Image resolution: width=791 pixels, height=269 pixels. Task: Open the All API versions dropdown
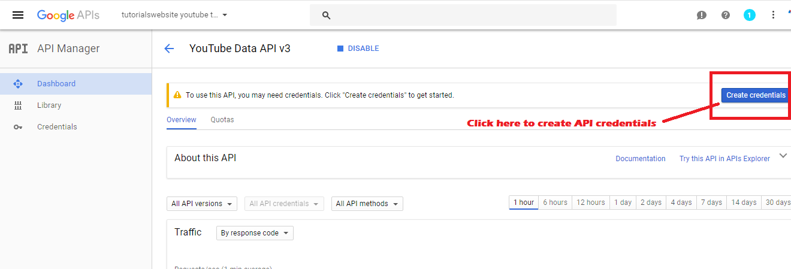click(202, 204)
